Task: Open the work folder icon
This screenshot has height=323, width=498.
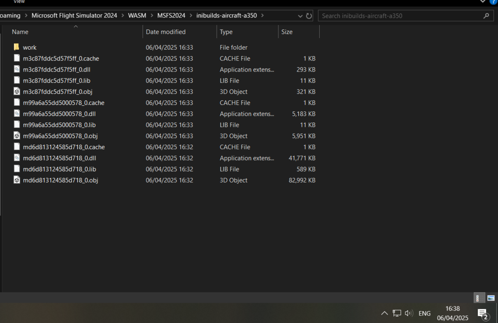Action: coord(16,47)
